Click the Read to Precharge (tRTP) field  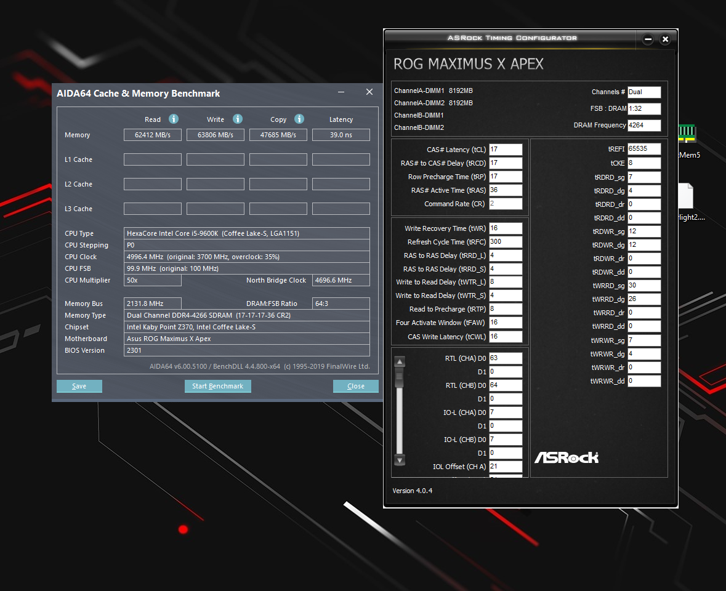click(x=506, y=308)
